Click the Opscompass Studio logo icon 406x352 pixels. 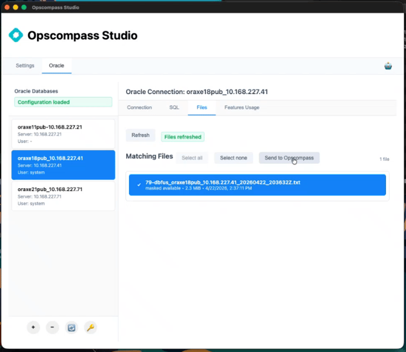[16, 35]
